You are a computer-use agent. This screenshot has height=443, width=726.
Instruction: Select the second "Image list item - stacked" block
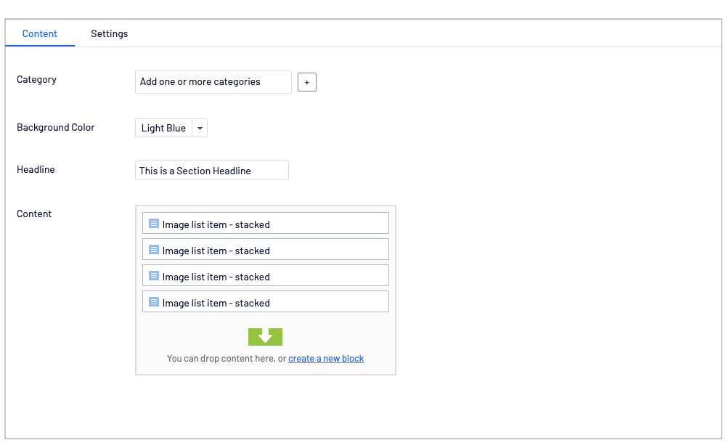click(x=266, y=250)
